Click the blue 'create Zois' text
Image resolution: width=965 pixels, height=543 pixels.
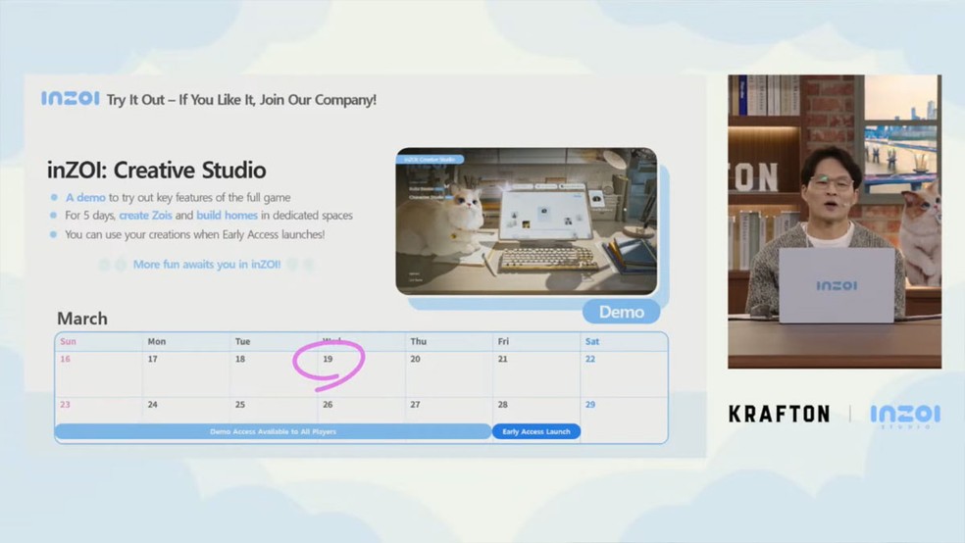point(145,216)
